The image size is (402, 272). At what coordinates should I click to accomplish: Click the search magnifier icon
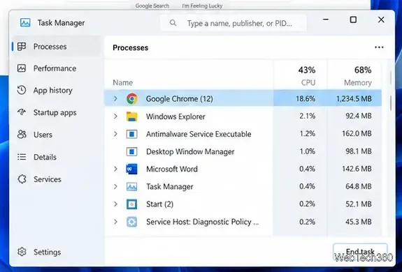pos(173,23)
